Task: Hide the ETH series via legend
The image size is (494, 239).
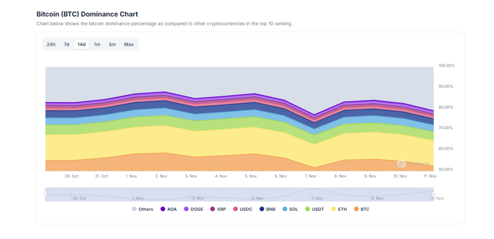Action: coord(339,209)
